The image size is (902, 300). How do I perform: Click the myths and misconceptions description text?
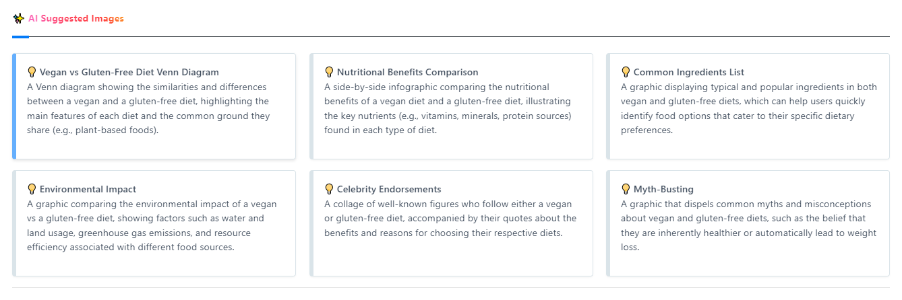tap(749, 225)
